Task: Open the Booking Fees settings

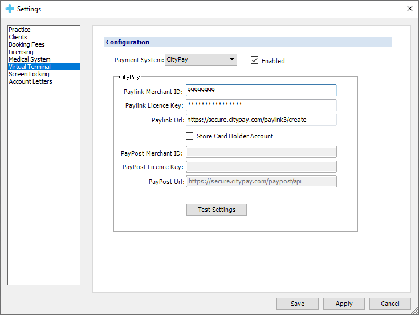Action: point(26,44)
